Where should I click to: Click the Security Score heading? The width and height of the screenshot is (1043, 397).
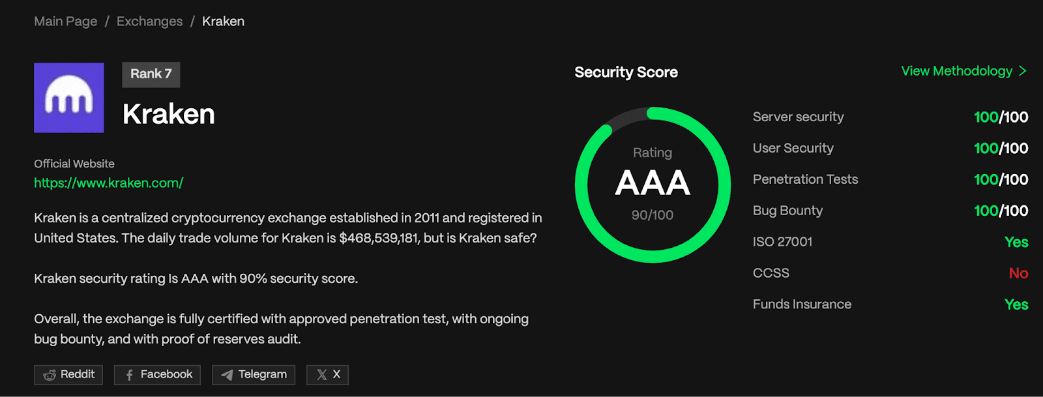pyautogui.click(x=626, y=72)
